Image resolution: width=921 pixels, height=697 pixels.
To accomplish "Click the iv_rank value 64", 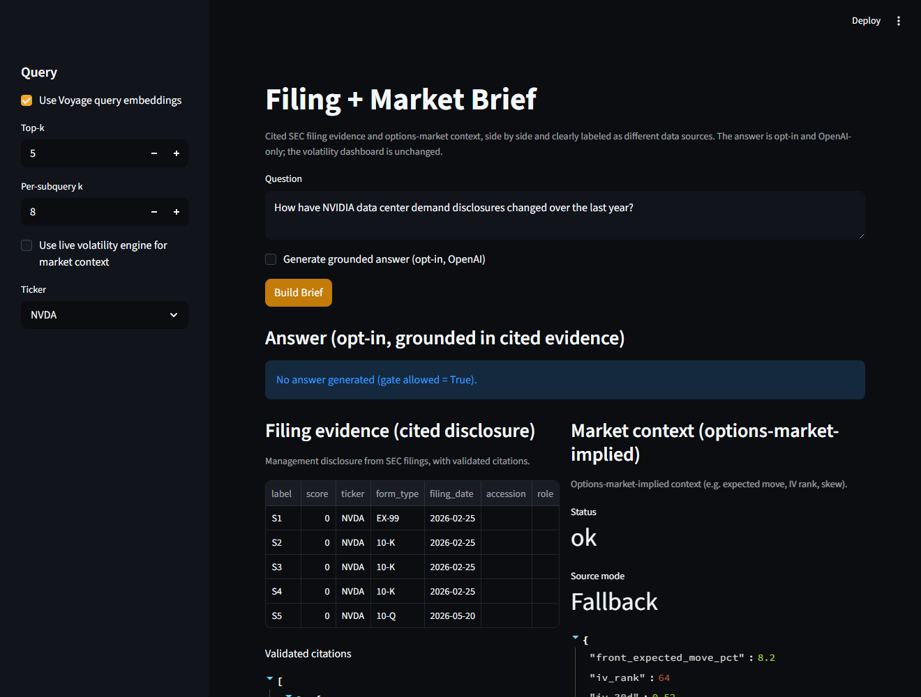I will 664,677.
